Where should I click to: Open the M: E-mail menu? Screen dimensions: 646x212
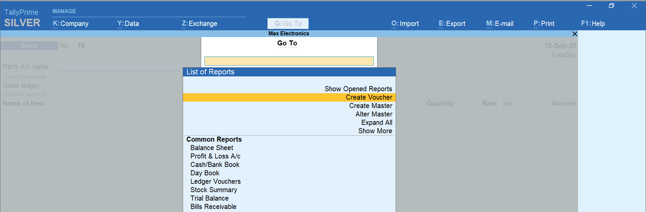[500, 24]
